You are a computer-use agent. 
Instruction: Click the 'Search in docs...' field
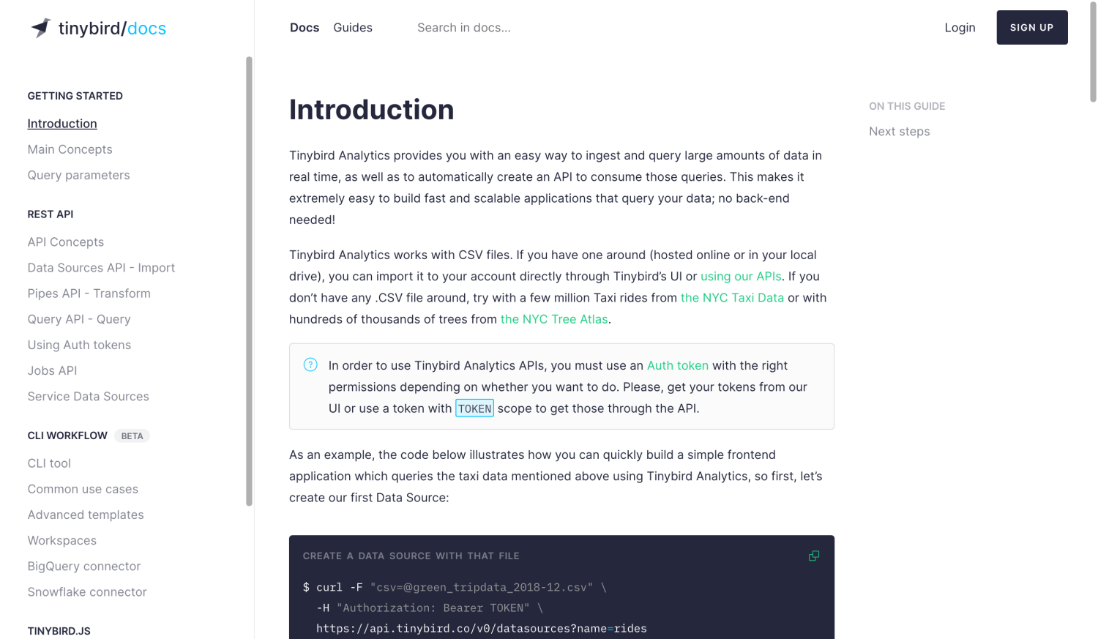tap(464, 27)
